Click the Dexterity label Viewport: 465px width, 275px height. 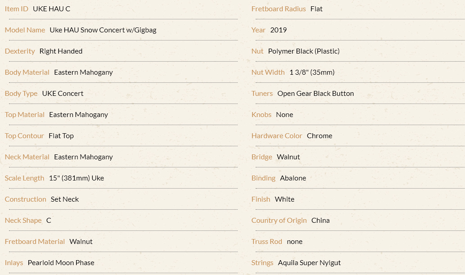20,51
